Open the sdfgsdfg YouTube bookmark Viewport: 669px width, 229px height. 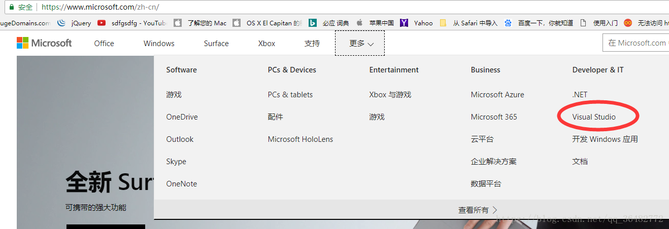[132, 23]
